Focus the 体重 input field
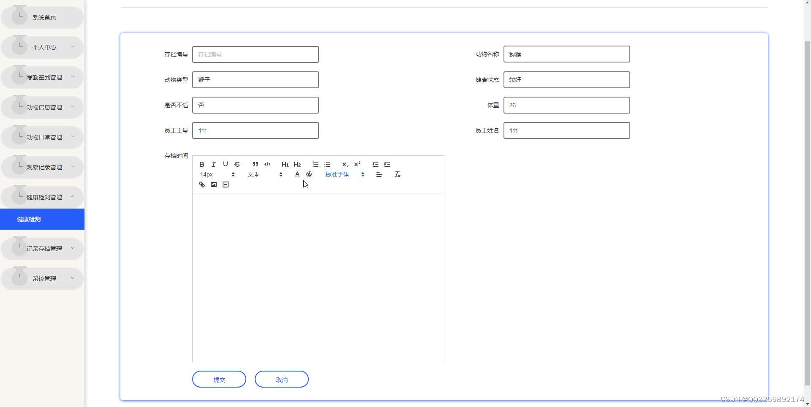Viewport: 811px width, 407px height. (567, 105)
